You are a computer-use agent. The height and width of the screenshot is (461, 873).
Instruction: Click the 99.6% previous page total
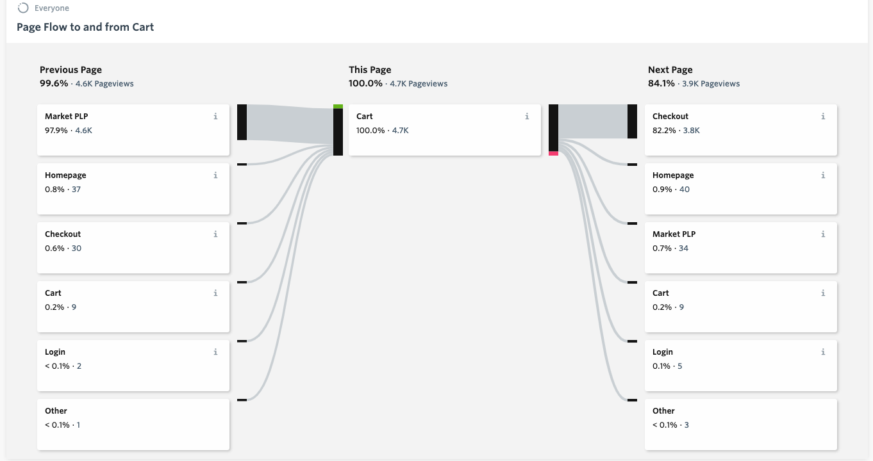tap(53, 84)
